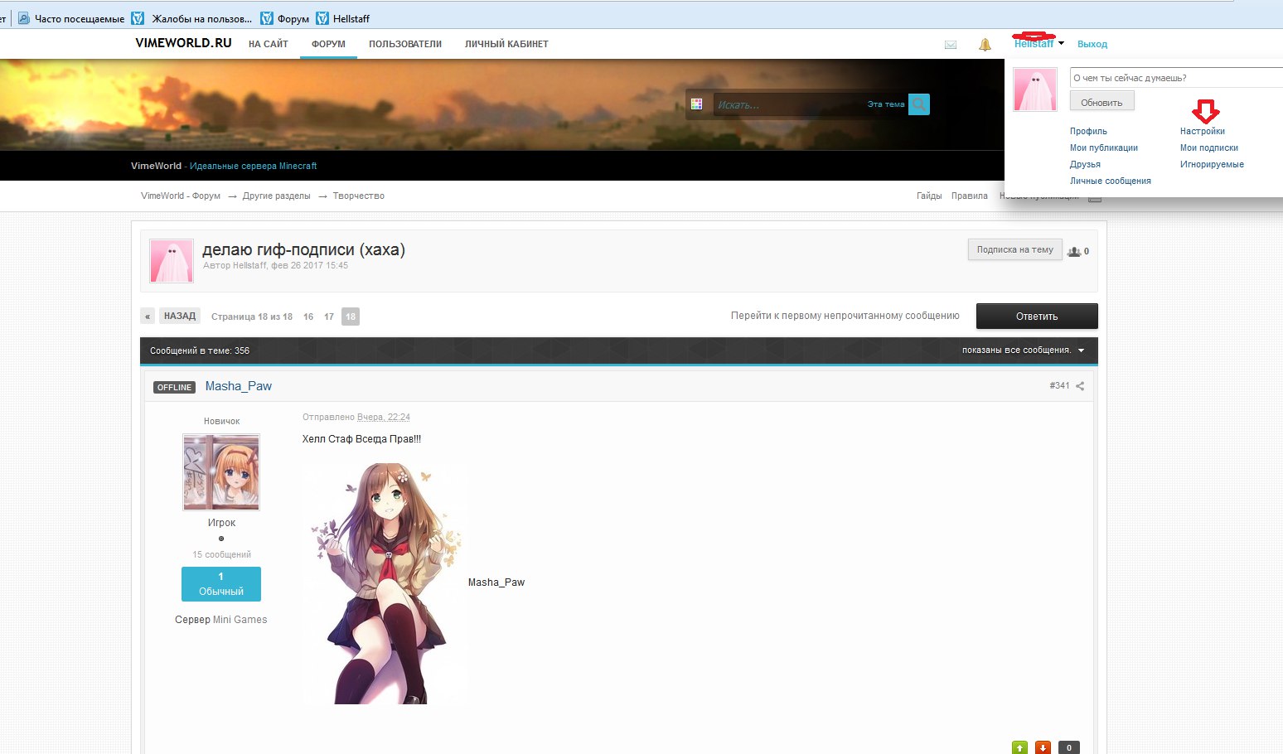The image size is (1283, 754).
Task: Click the search field Искать...
Action: 787,104
